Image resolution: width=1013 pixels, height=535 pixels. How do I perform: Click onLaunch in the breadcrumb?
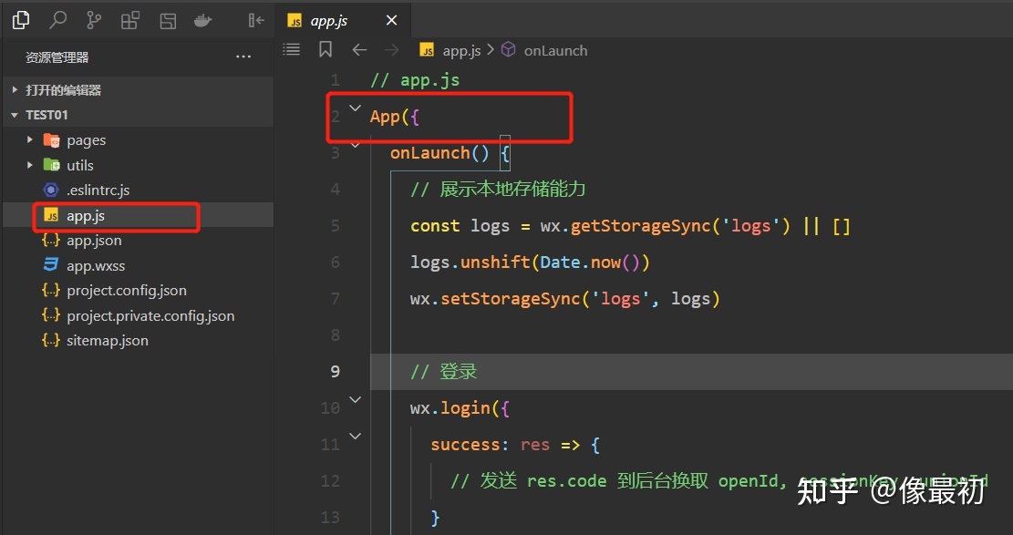(555, 51)
